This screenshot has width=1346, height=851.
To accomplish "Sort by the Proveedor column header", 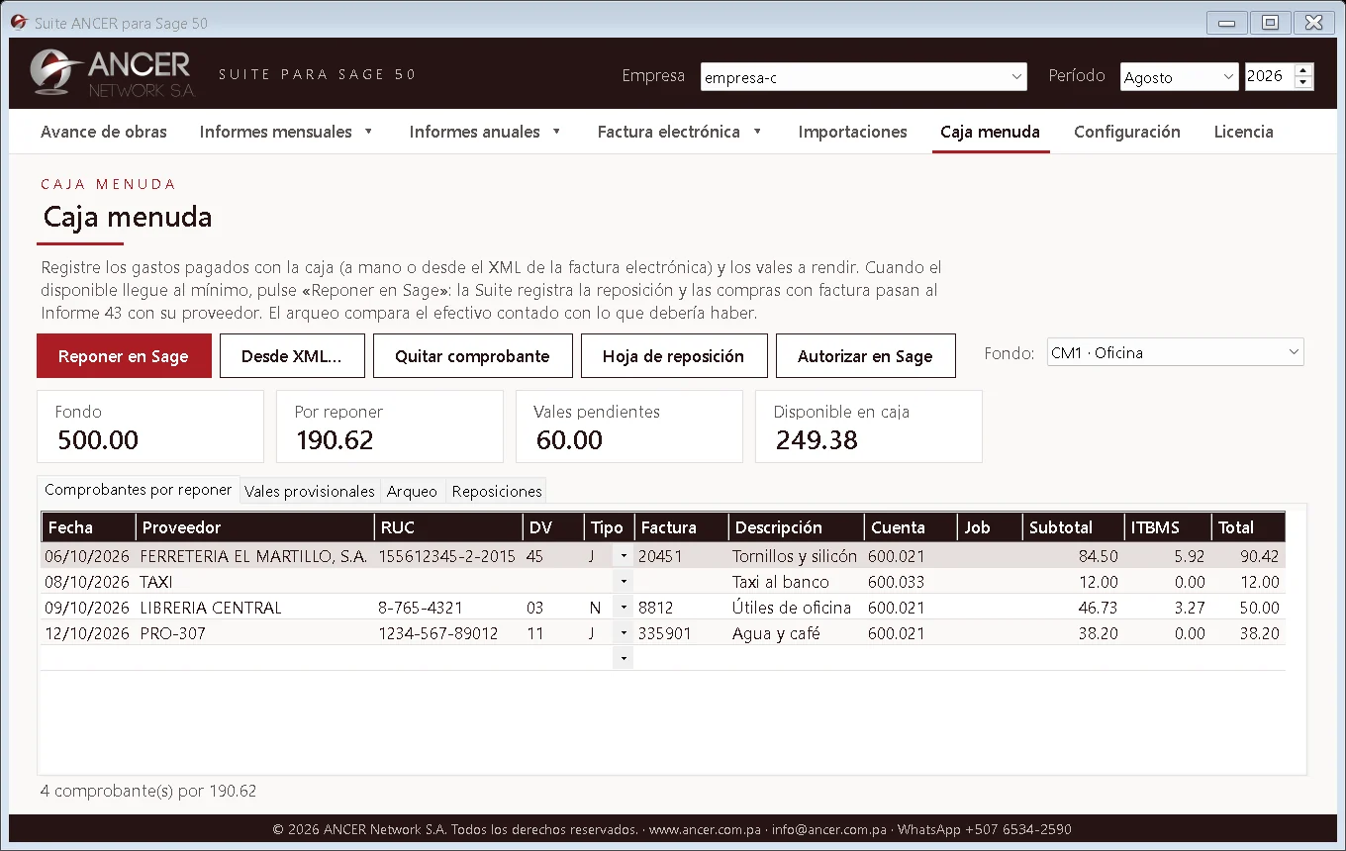I will coord(254,527).
